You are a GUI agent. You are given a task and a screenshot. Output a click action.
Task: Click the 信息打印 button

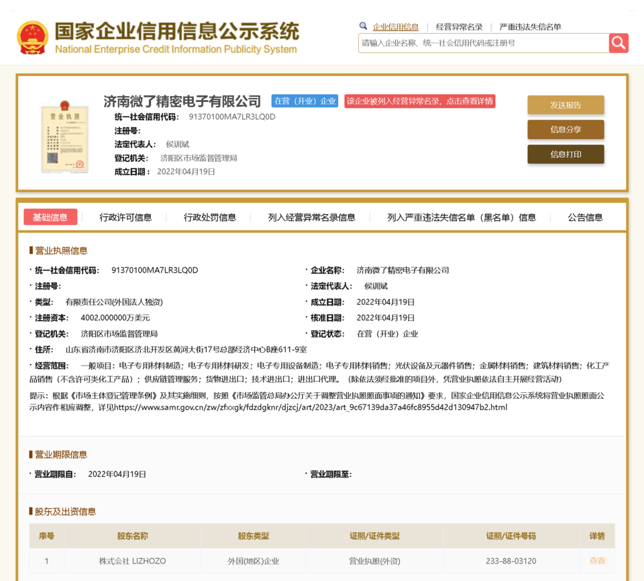(x=566, y=154)
